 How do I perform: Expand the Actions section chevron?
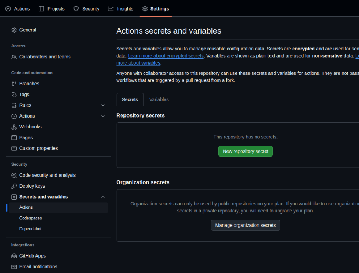(103, 116)
